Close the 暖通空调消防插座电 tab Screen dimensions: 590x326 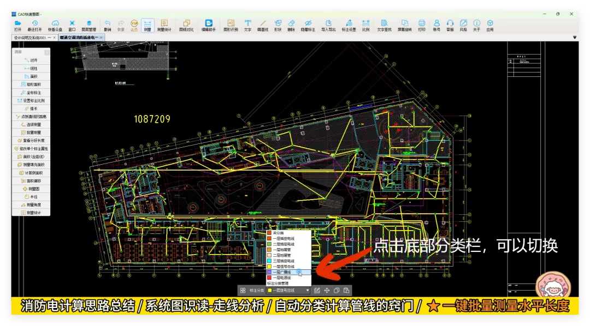[x=101, y=38]
